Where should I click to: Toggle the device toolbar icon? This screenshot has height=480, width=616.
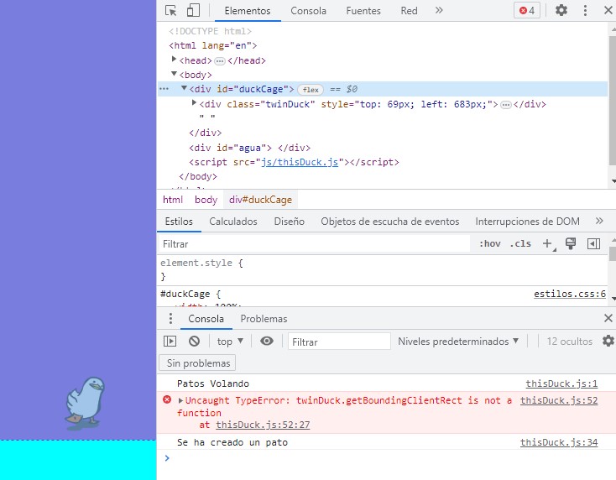(193, 11)
